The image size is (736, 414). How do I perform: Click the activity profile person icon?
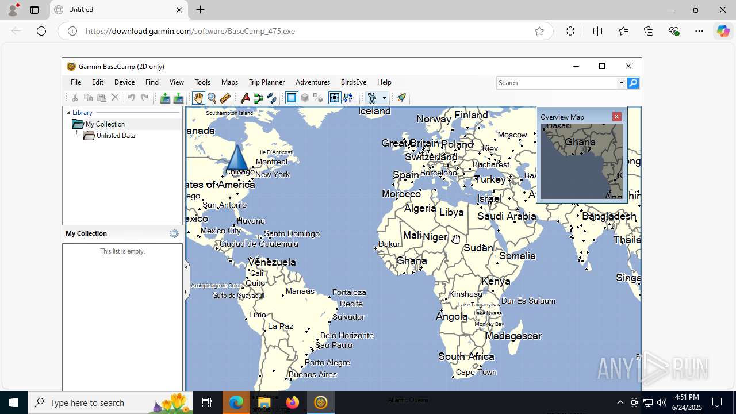(372, 98)
